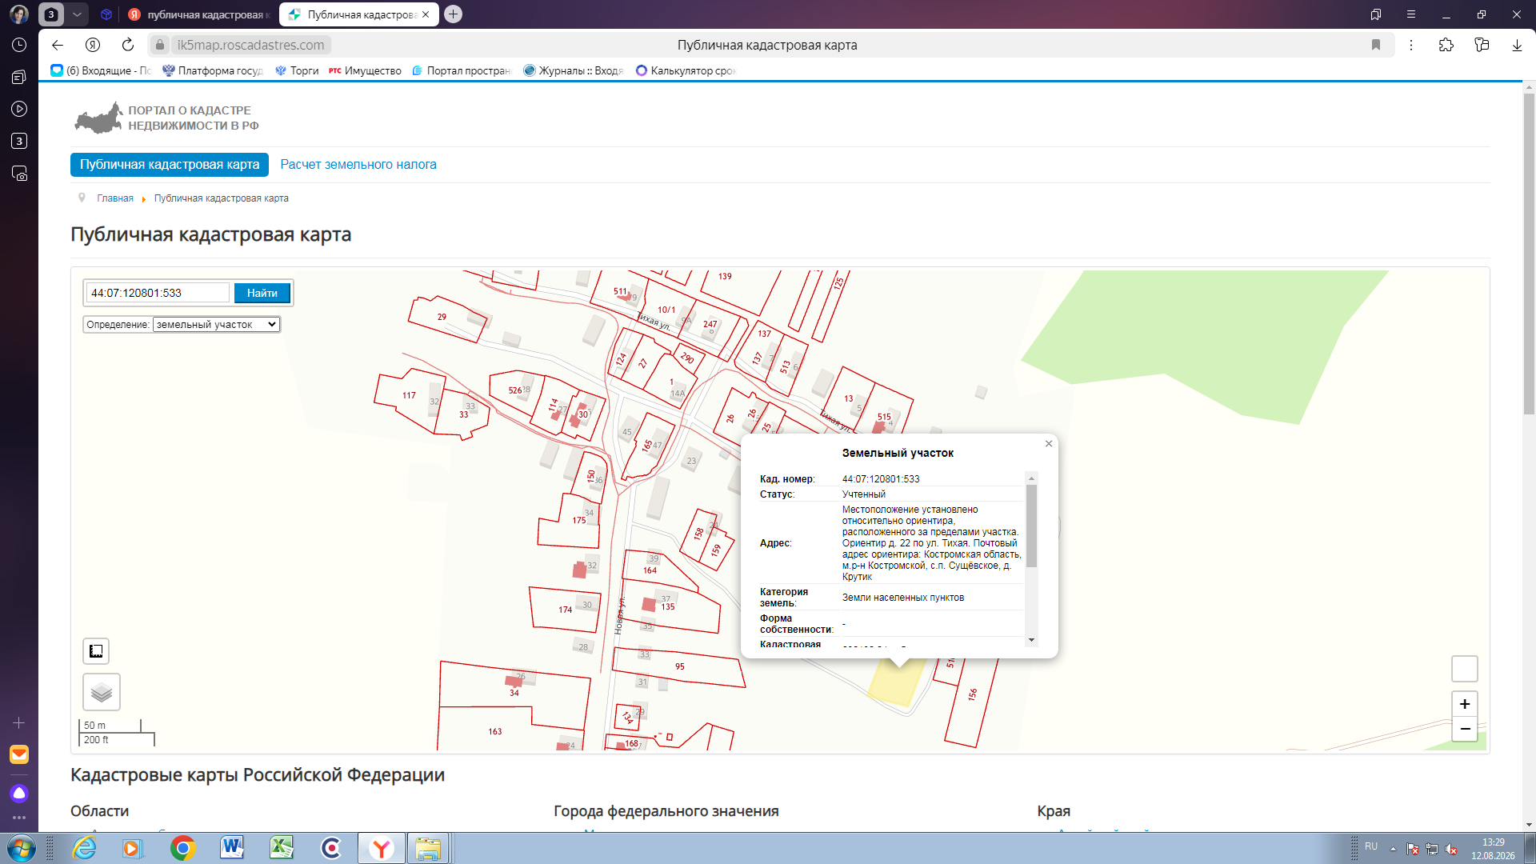
Task: Open the Калькулятор bookmark
Action: point(685,70)
